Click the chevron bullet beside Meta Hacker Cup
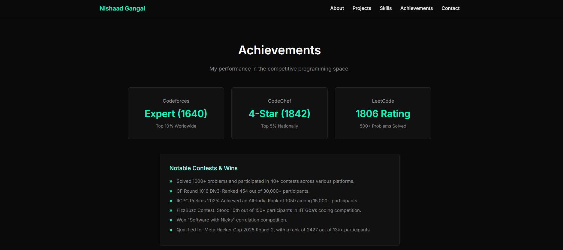563x250 pixels. [171, 230]
